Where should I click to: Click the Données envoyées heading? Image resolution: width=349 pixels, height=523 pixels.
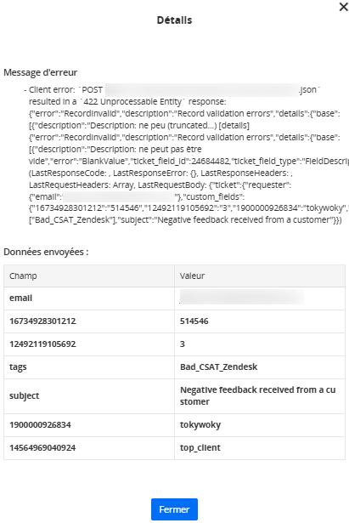tap(46, 252)
